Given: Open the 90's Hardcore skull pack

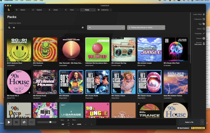Looking at the screenshot, I should click(x=45, y=49).
